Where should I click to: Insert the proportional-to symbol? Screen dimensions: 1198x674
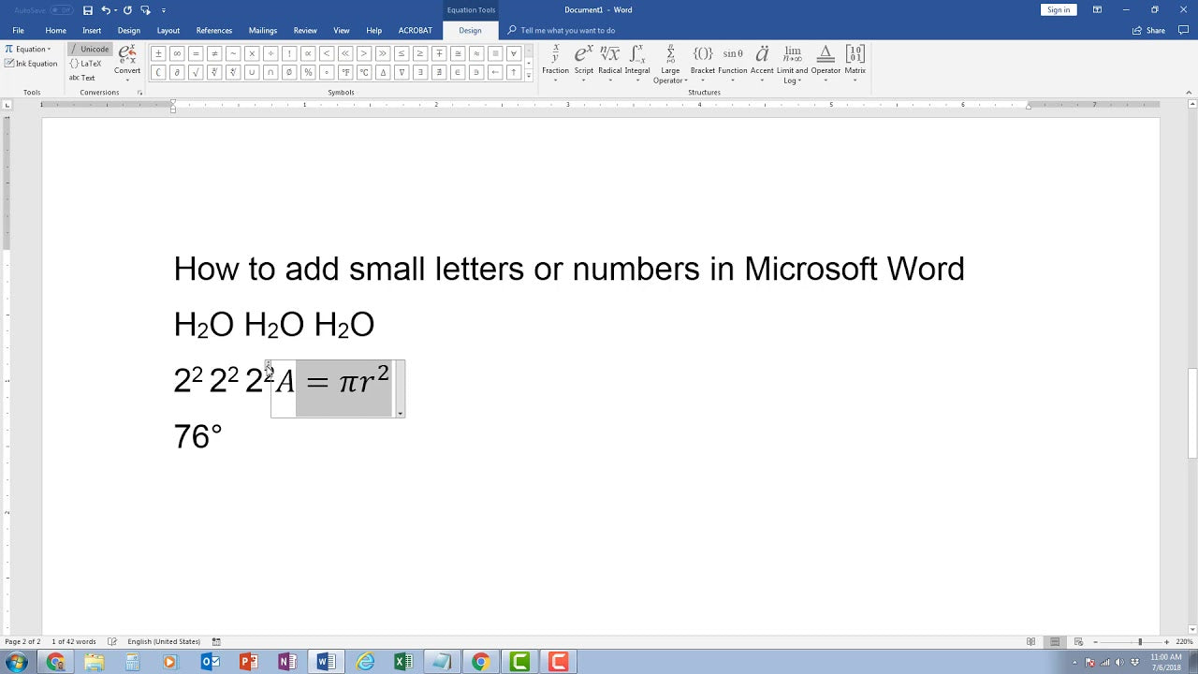point(308,53)
